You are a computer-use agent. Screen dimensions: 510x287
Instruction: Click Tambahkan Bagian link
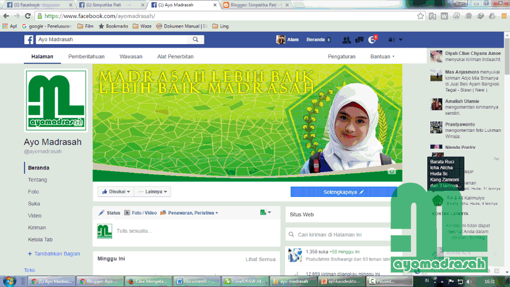[x=54, y=254]
